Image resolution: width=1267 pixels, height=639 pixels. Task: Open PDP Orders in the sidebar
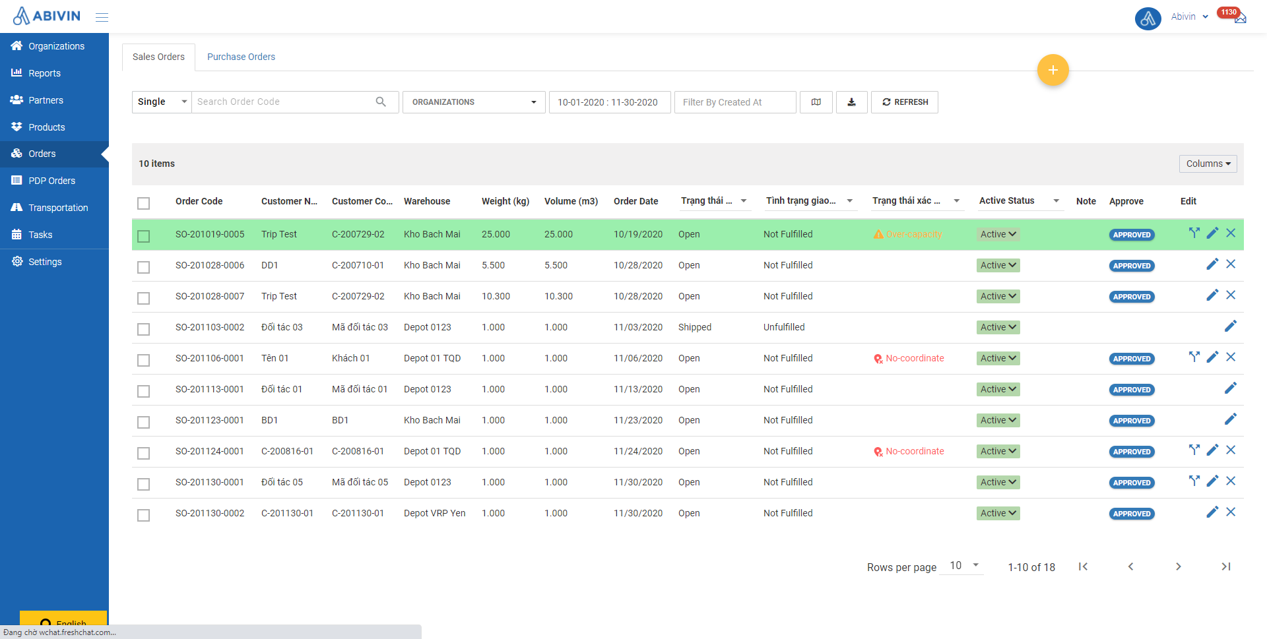coord(54,181)
